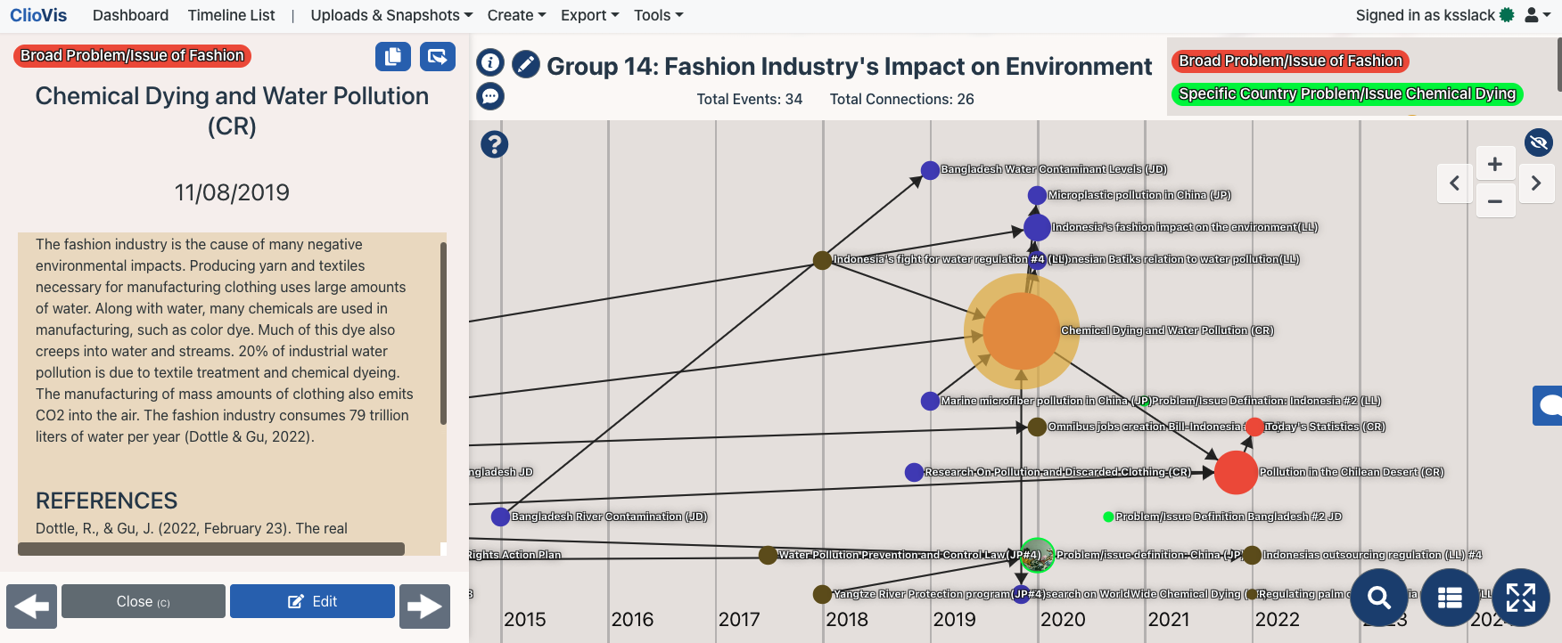The width and height of the screenshot is (1562, 643).
Task: Select the Pollution in the Chilean Desert node
Action: click(1236, 473)
